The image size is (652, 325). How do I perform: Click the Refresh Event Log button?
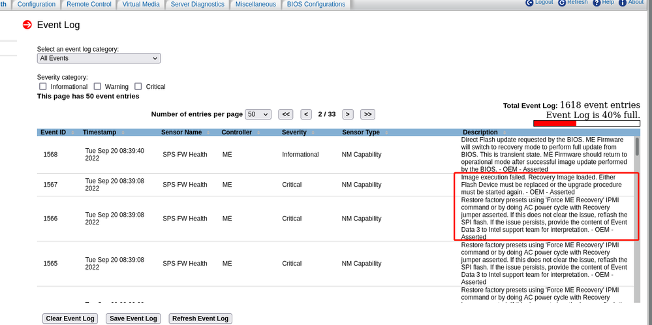200,318
